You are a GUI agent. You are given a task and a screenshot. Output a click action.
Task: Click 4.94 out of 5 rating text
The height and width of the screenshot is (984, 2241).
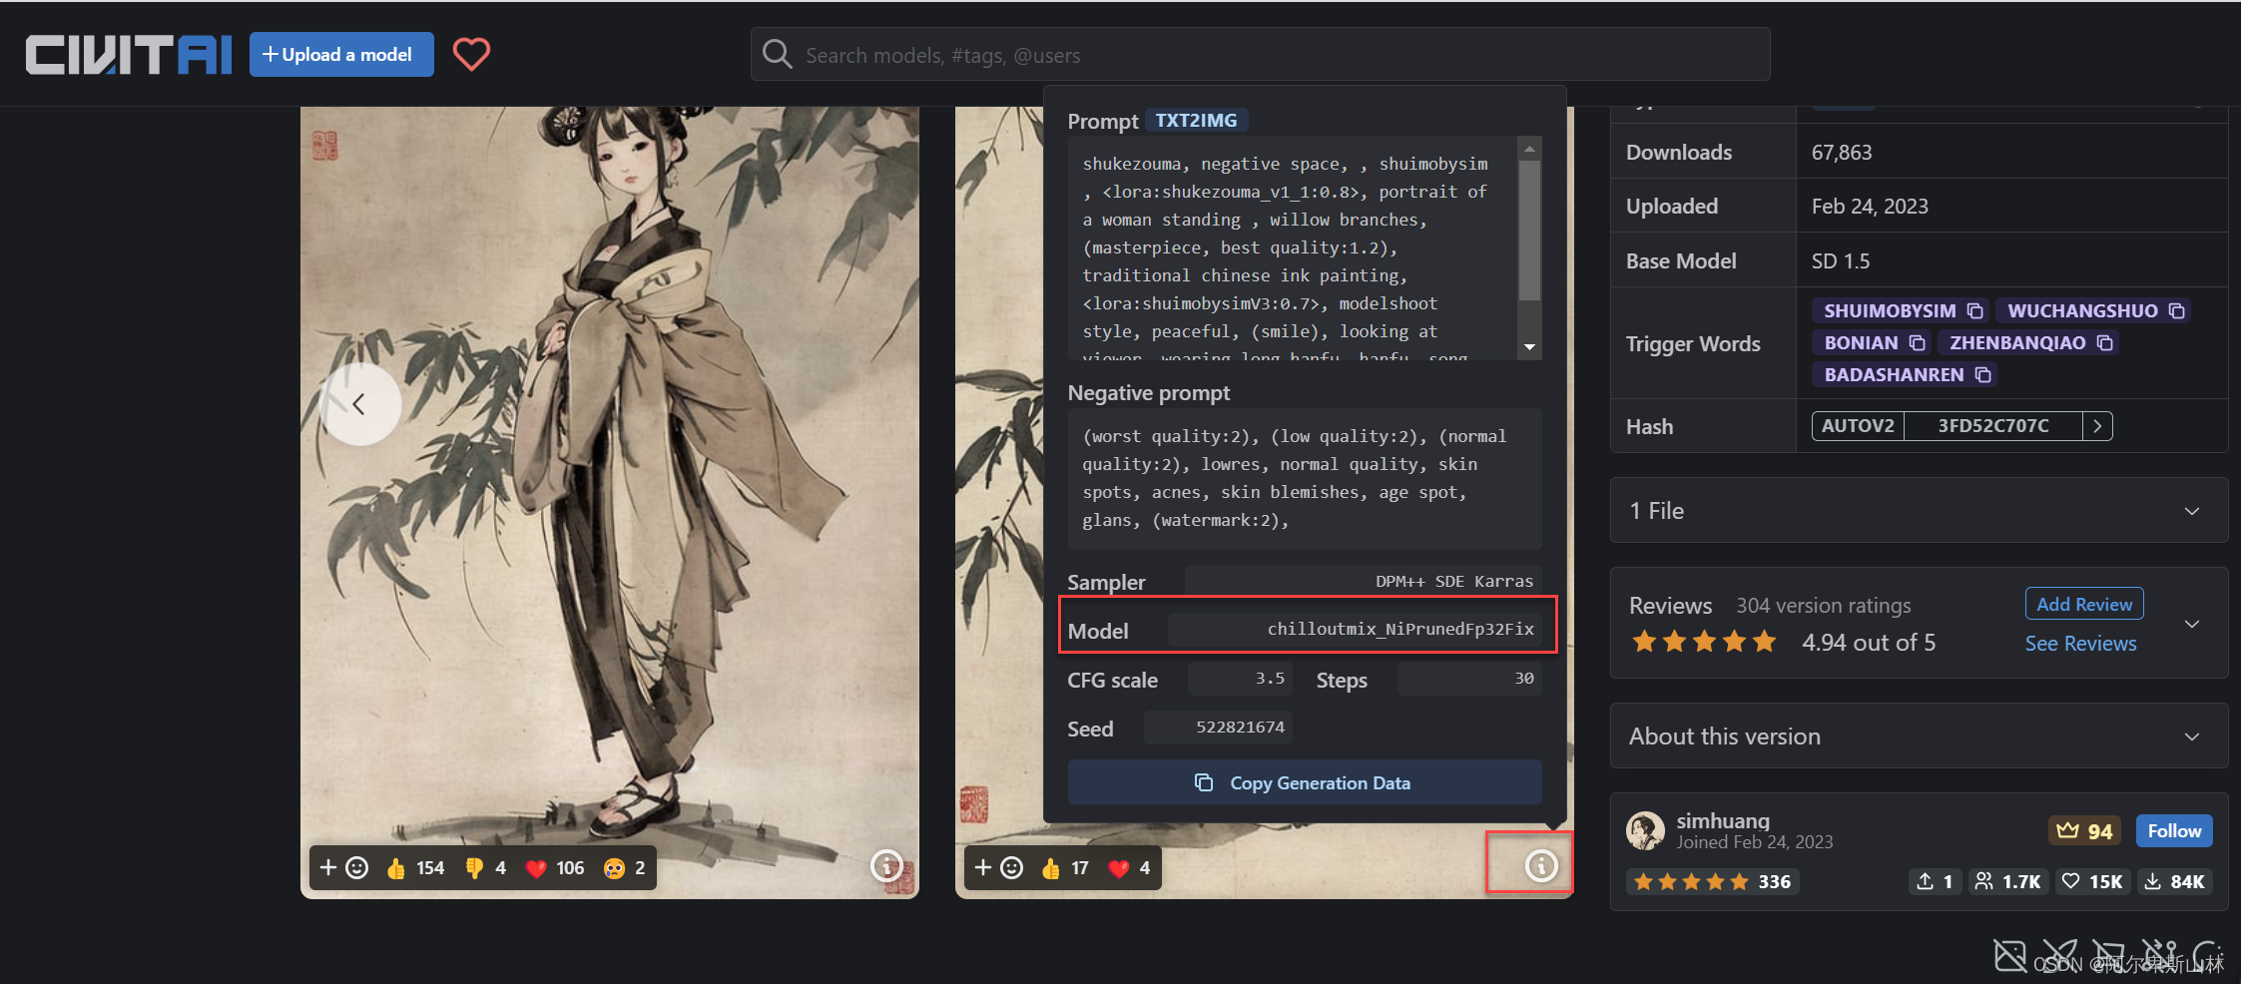tap(1869, 643)
